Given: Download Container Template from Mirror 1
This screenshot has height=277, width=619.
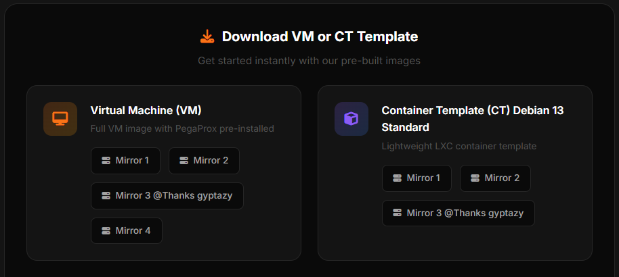Looking at the screenshot, I should [x=417, y=178].
